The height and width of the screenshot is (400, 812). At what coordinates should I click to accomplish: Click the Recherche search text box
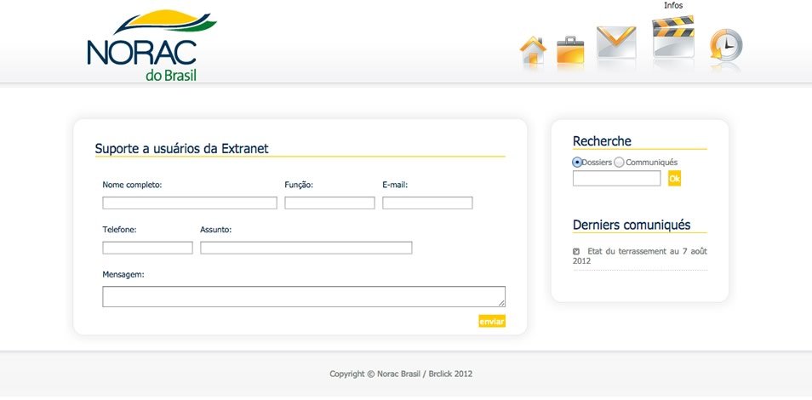(x=617, y=178)
